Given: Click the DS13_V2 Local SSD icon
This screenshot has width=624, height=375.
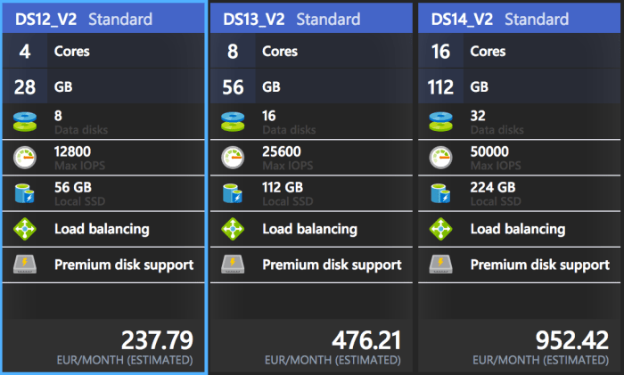Looking at the screenshot, I should click(233, 192).
